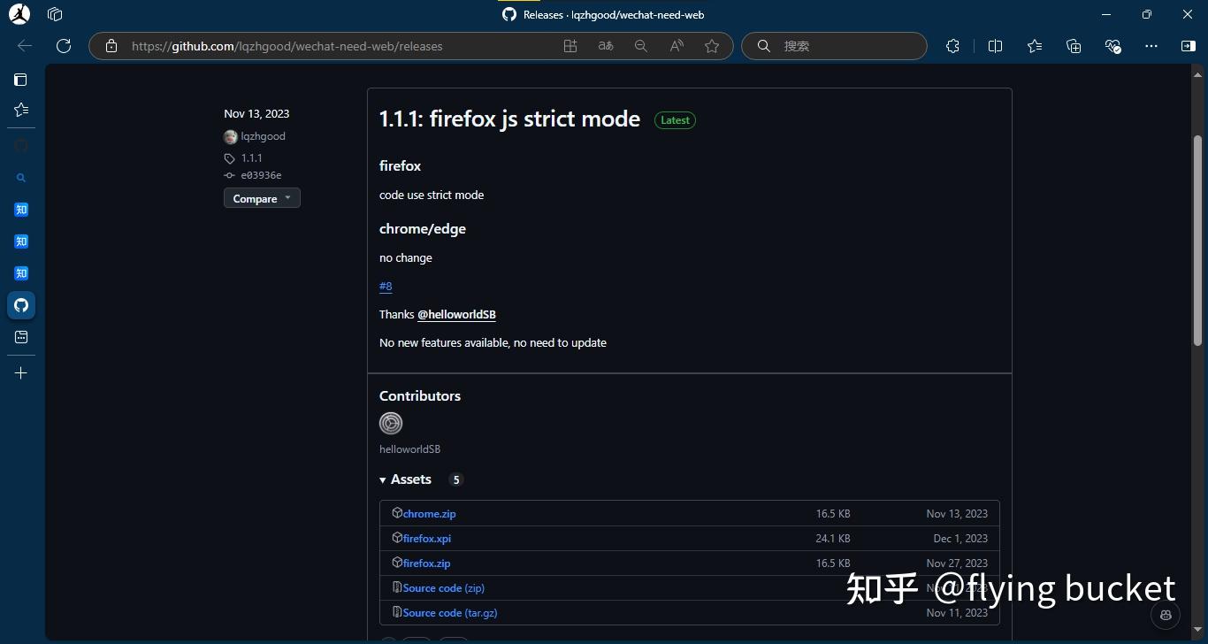Viewport: 1208px width, 644px height.
Task: Click the page's vertical scrollbar
Action: (1197, 239)
